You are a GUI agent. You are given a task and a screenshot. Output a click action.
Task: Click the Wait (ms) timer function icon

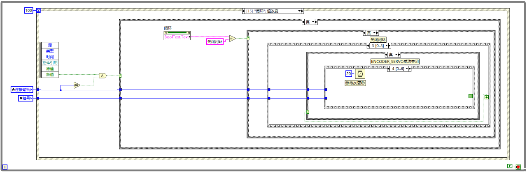coord(360,74)
